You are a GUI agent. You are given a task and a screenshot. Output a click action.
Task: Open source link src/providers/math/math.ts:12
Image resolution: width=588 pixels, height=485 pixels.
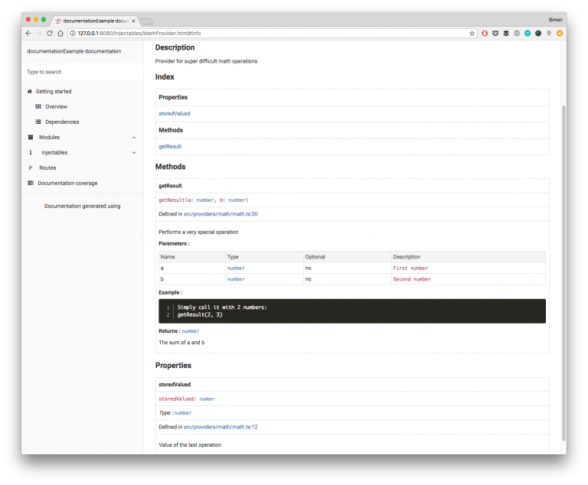(220, 427)
